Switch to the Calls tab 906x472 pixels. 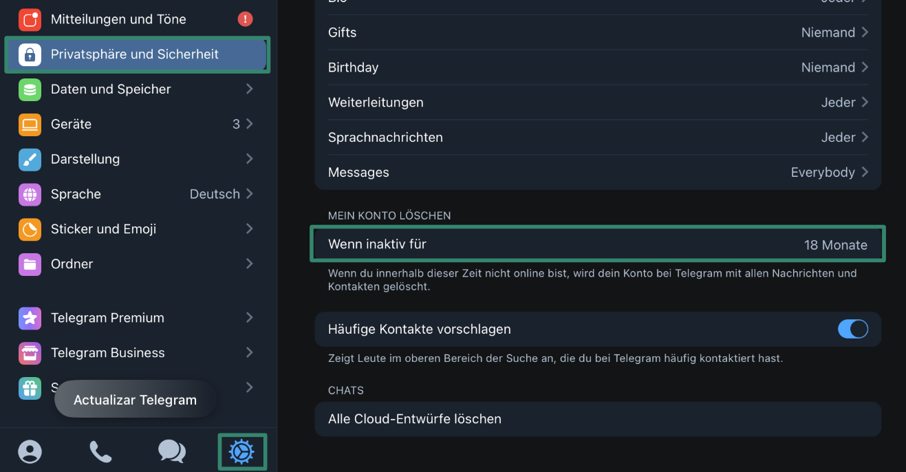pyautogui.click(x=100, y=452)
